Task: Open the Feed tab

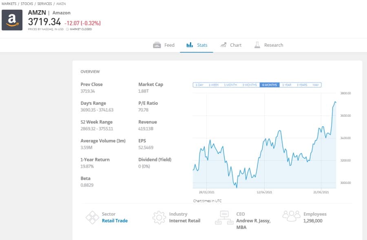Action: (x=164, y=45)
